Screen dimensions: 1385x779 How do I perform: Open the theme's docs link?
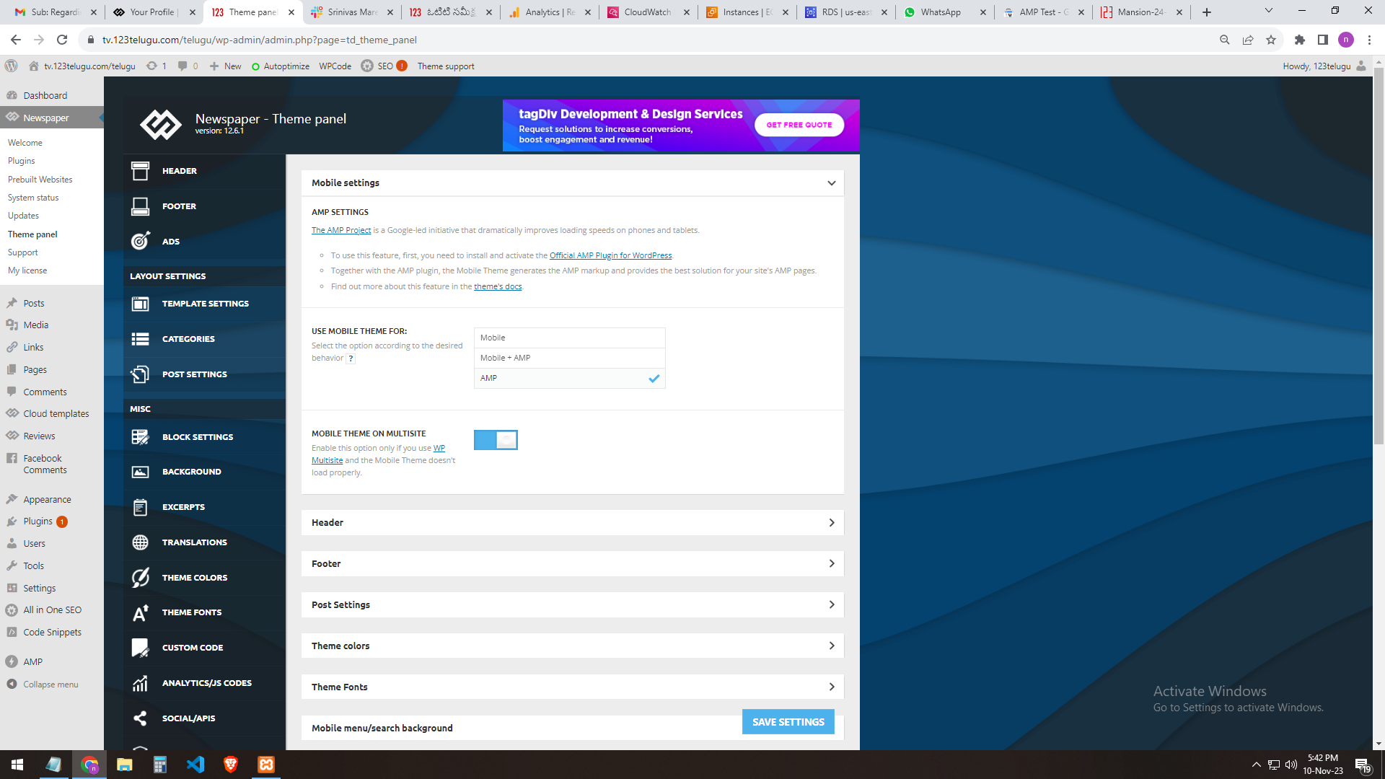[x=498, y=287]
